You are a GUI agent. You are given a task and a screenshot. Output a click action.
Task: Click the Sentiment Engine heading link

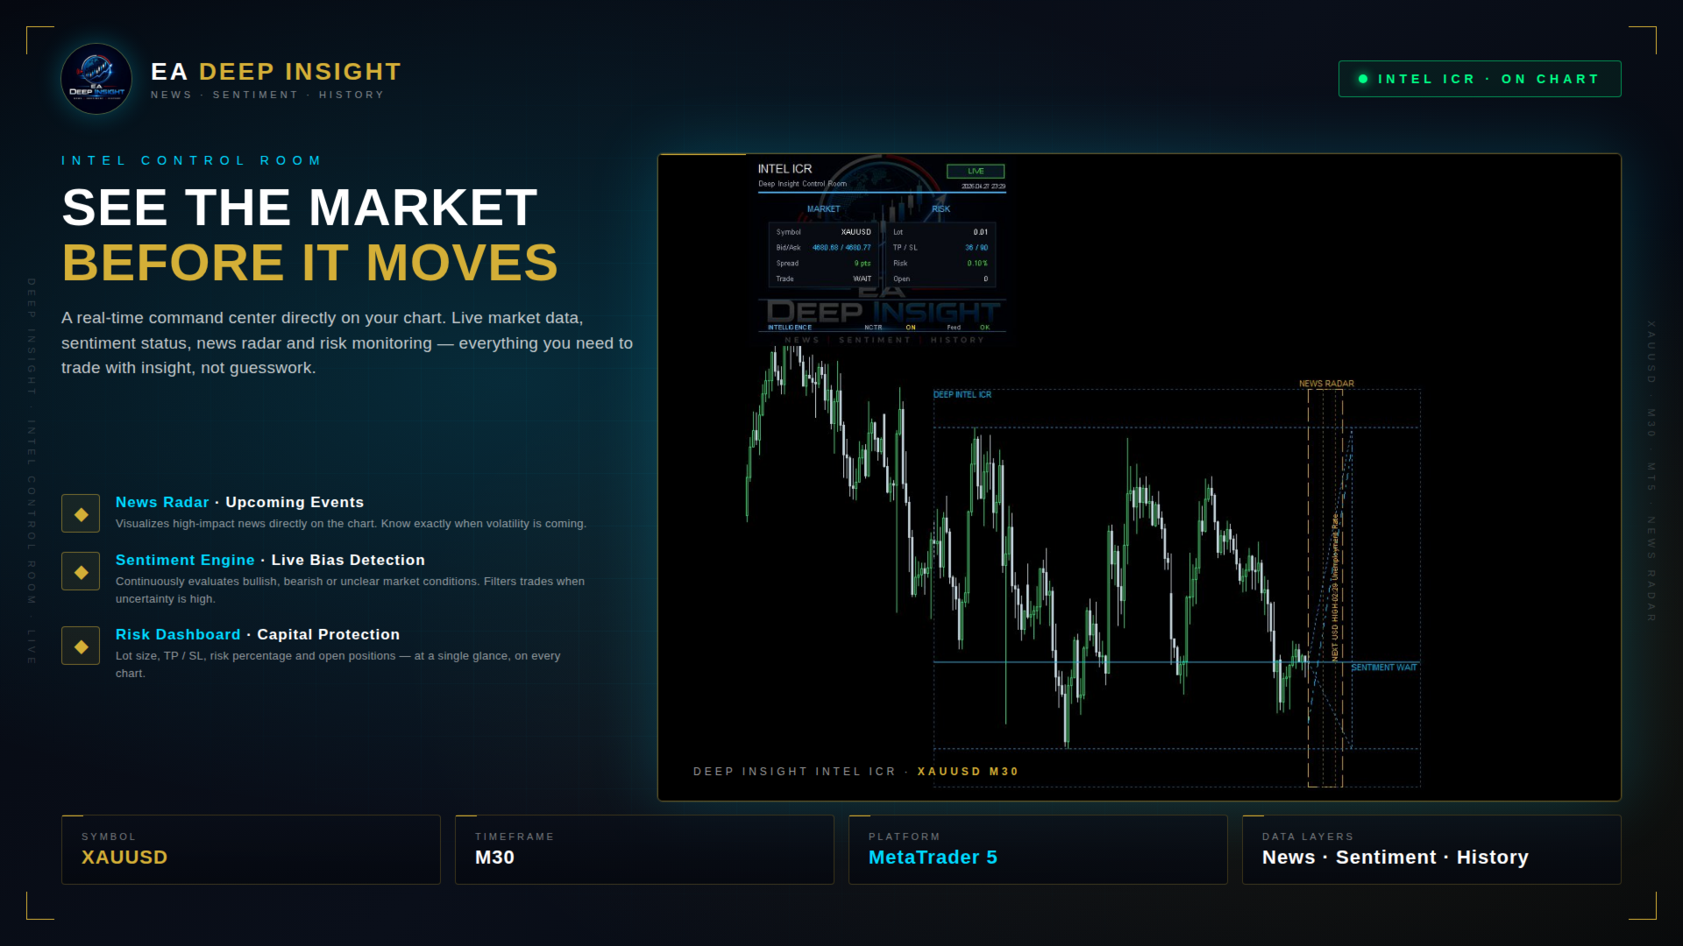point(185,560)
